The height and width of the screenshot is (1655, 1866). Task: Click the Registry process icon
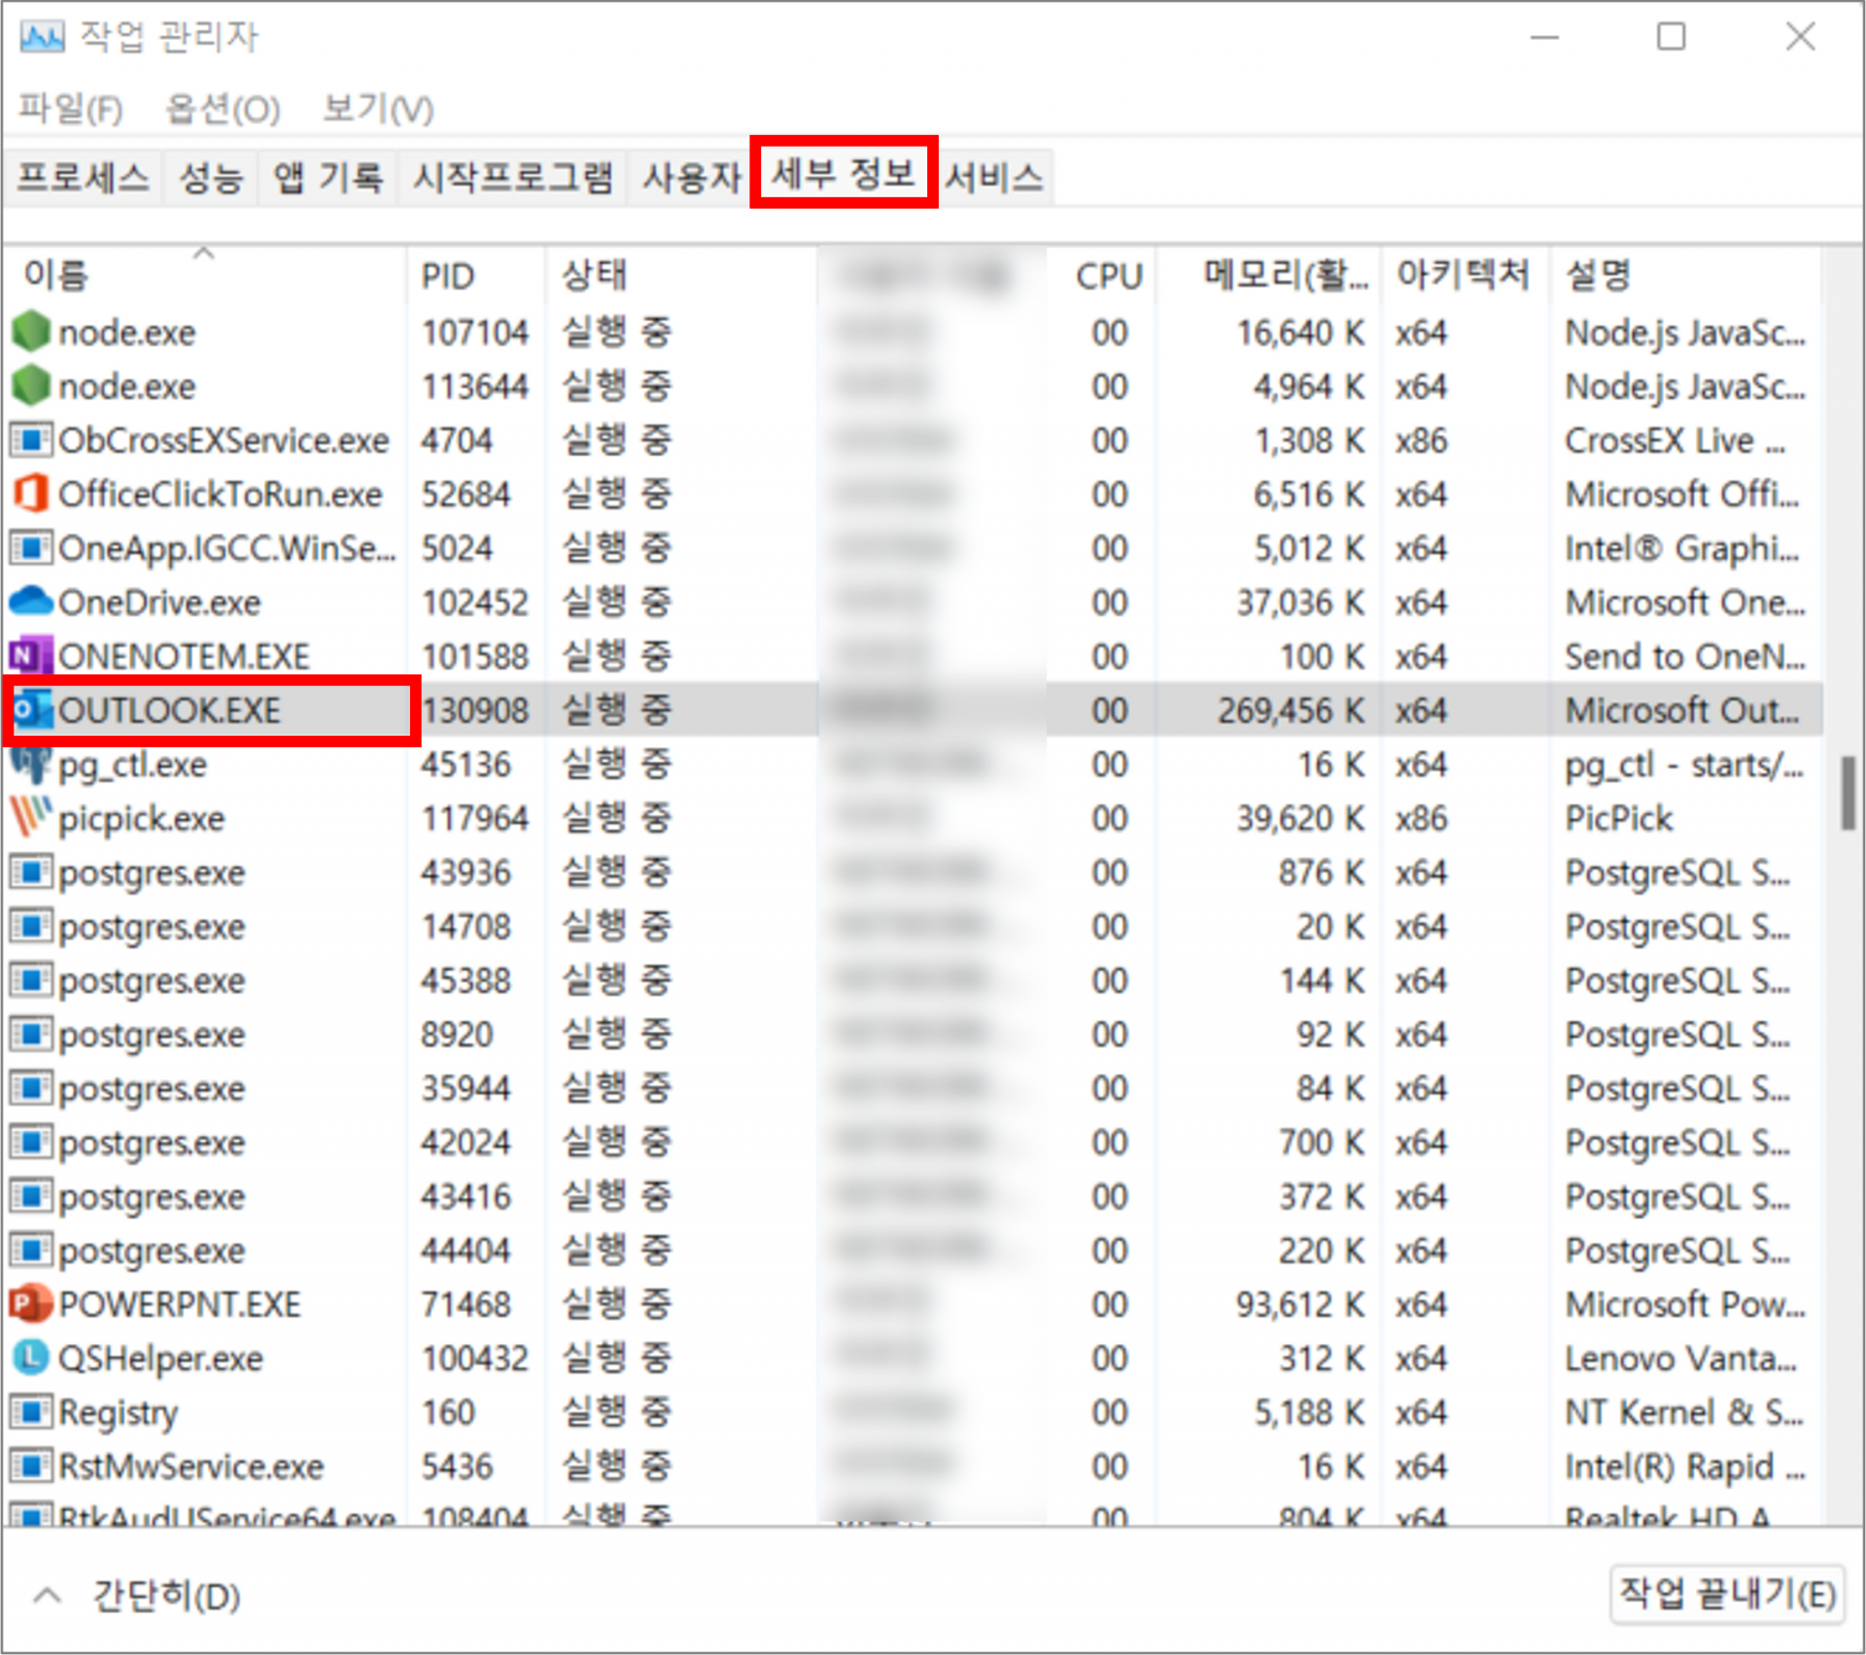coord(31,1412)
